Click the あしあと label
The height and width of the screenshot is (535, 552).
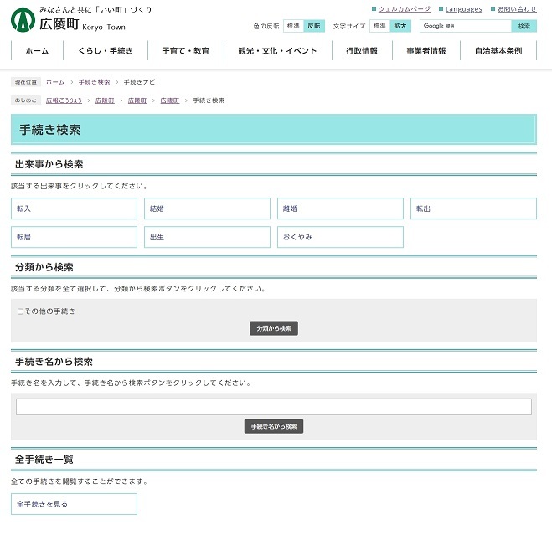point(26,100)
